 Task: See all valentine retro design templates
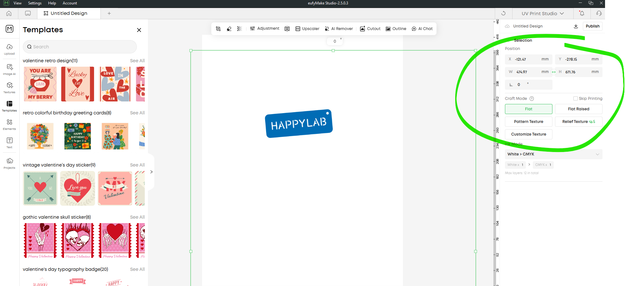tap(137, 61)
